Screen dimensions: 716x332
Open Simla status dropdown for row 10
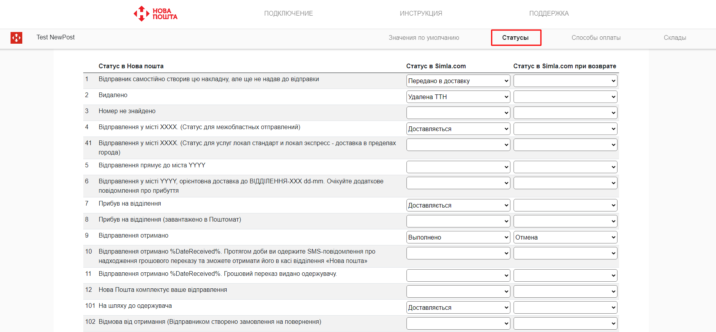tap(458, 254)
